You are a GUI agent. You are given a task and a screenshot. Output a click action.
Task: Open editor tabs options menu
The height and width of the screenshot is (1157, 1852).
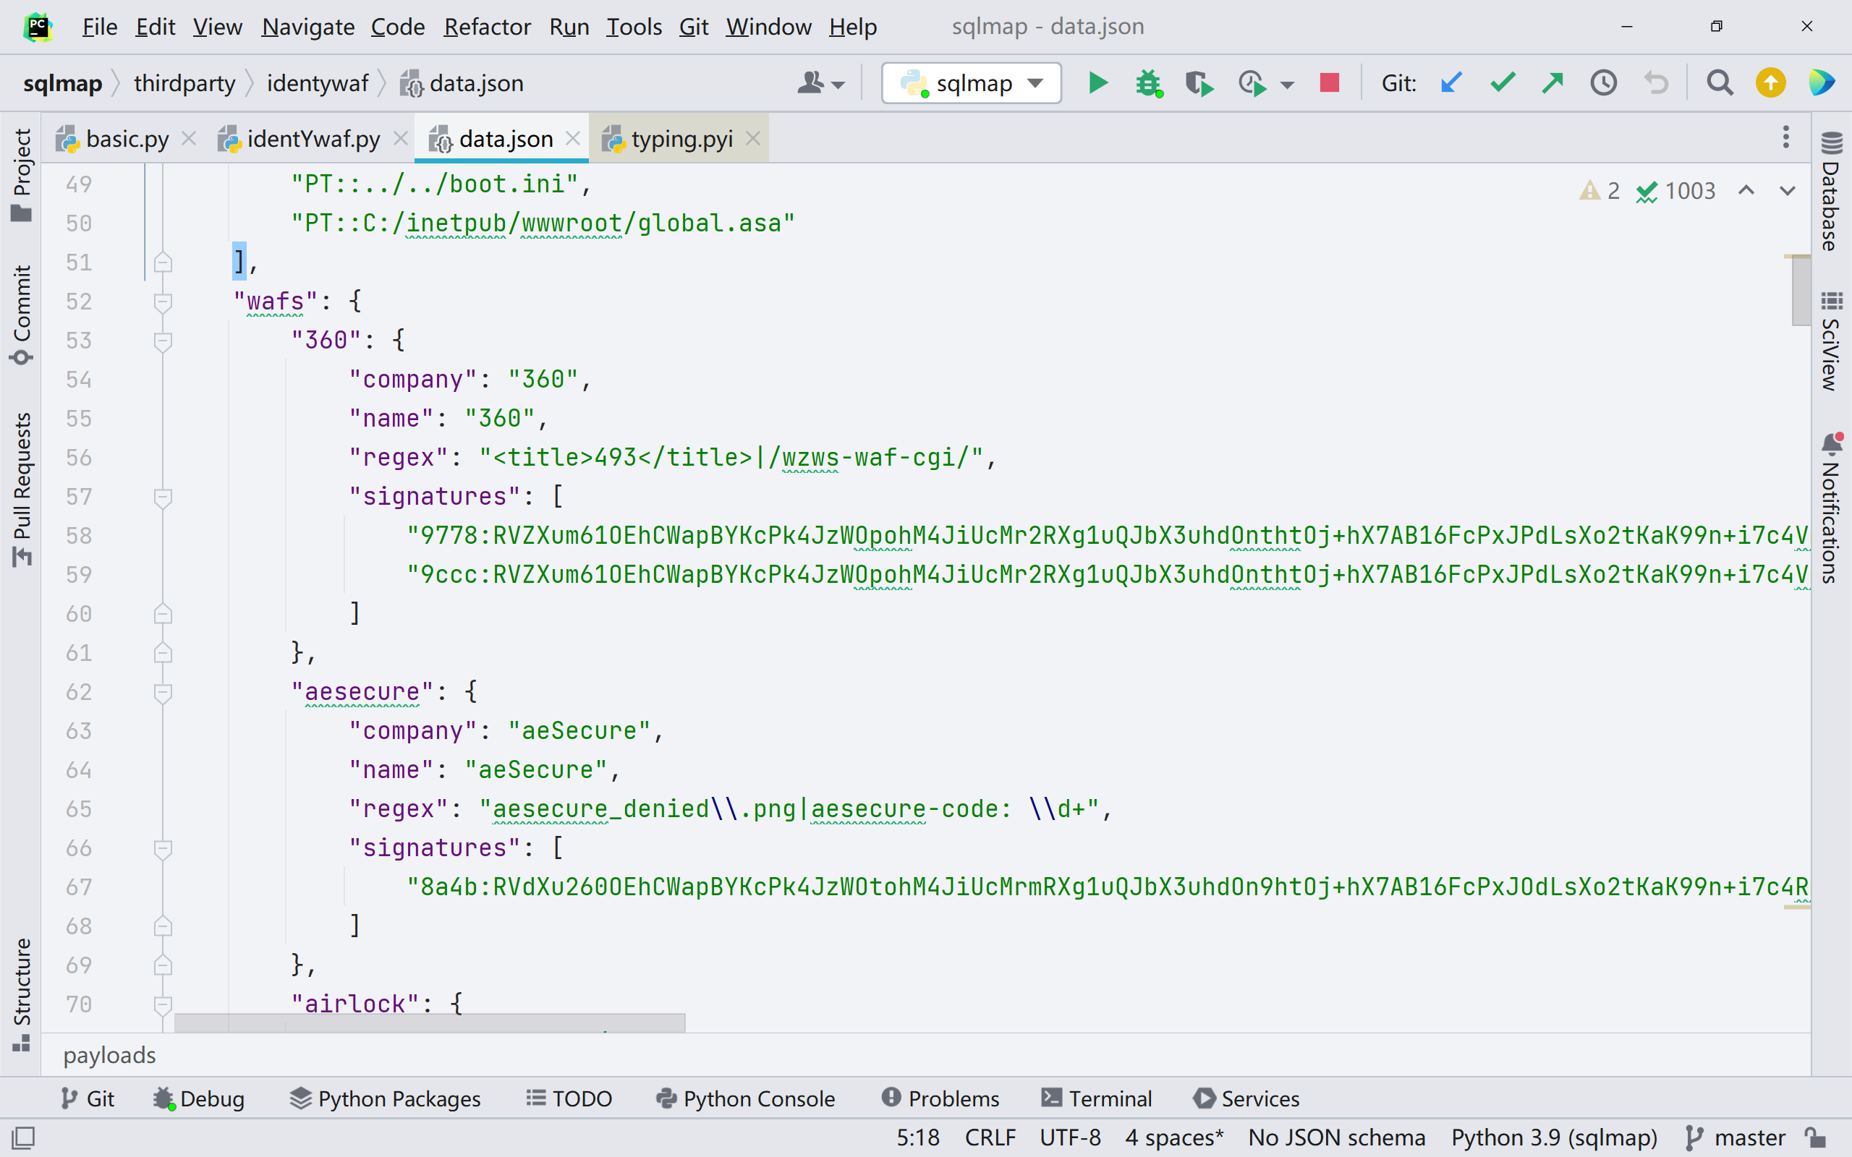point(1785,137)
